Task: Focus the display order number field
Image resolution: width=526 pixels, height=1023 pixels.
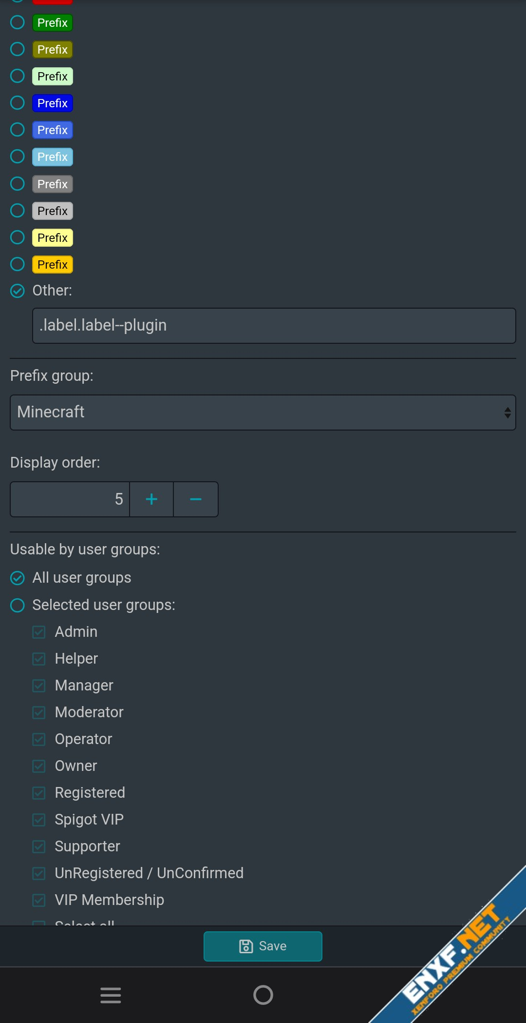Action: pos(70,499)
